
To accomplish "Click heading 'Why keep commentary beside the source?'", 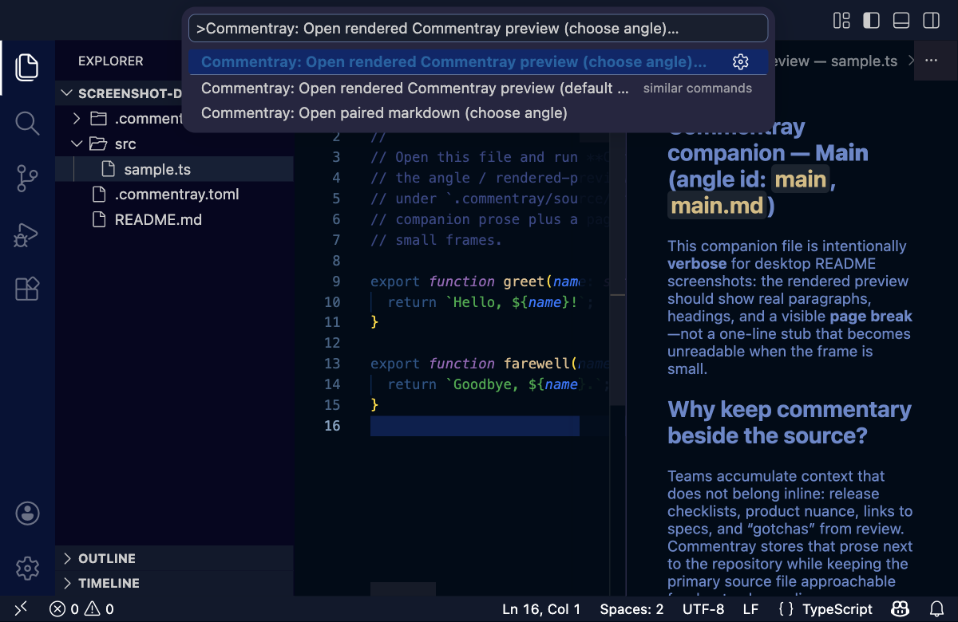I will click(789, 423).
